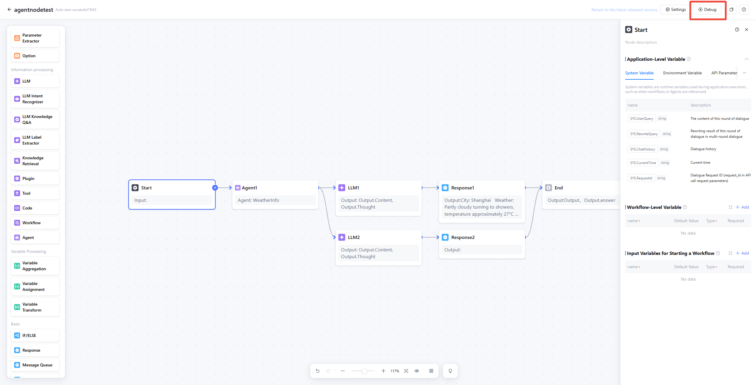756x385 pixels.
Task: Select the LLM2 node on canvas
Action: 378,237
